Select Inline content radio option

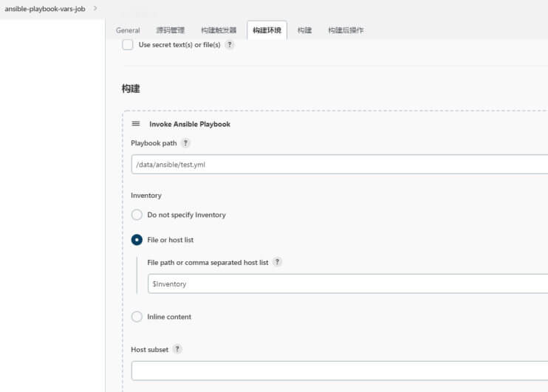[137, 317]
